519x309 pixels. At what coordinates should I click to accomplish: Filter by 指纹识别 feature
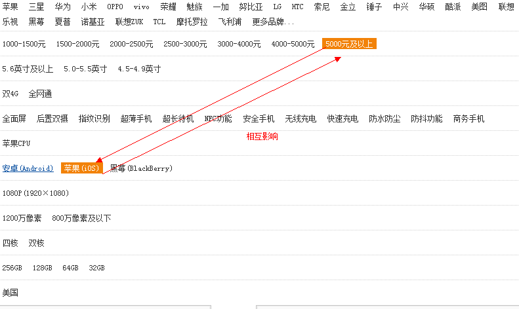tap(94, 118)
